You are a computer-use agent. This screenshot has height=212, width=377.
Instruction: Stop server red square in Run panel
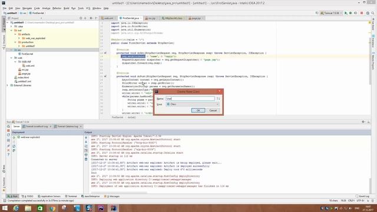(x=8, y=131)
